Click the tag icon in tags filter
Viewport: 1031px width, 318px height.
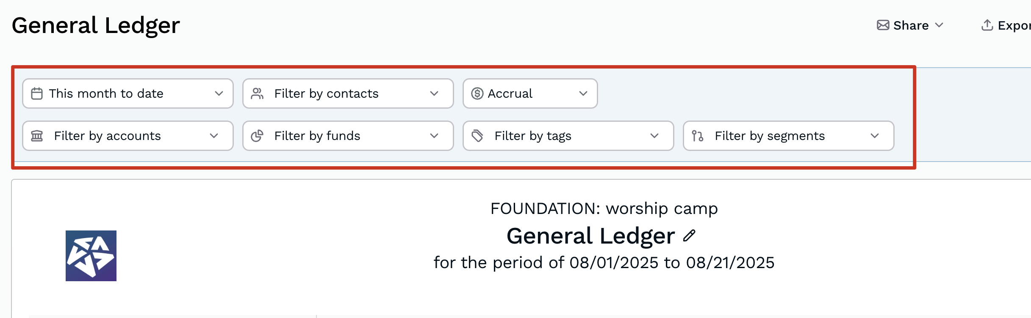coord(477,136)
